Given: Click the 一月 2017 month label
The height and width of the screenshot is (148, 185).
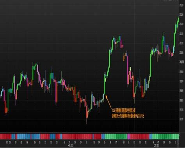Looking at the screenshot, I should pyautogui.click(x=71, y=145).
